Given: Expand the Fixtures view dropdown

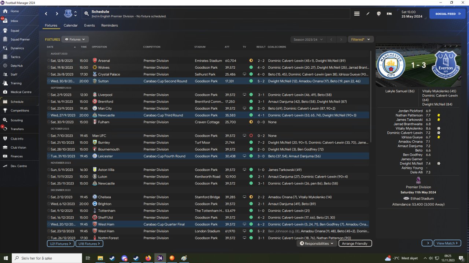Looking at the screenshot, I should [x=75, y=39].
